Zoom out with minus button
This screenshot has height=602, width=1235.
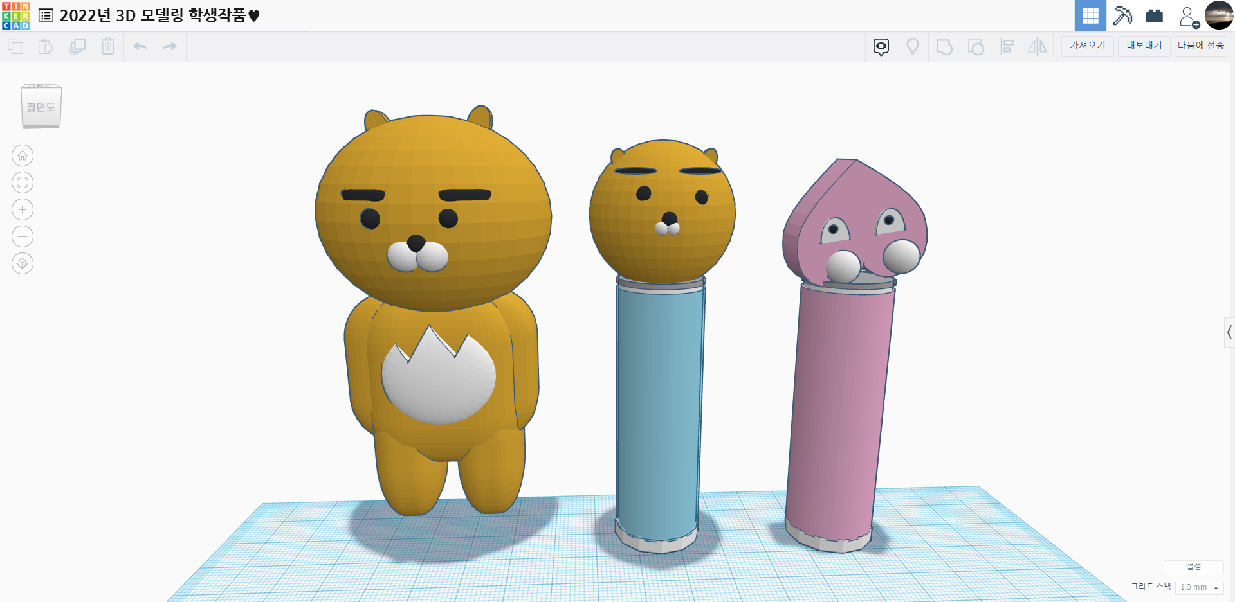point(23,236)
